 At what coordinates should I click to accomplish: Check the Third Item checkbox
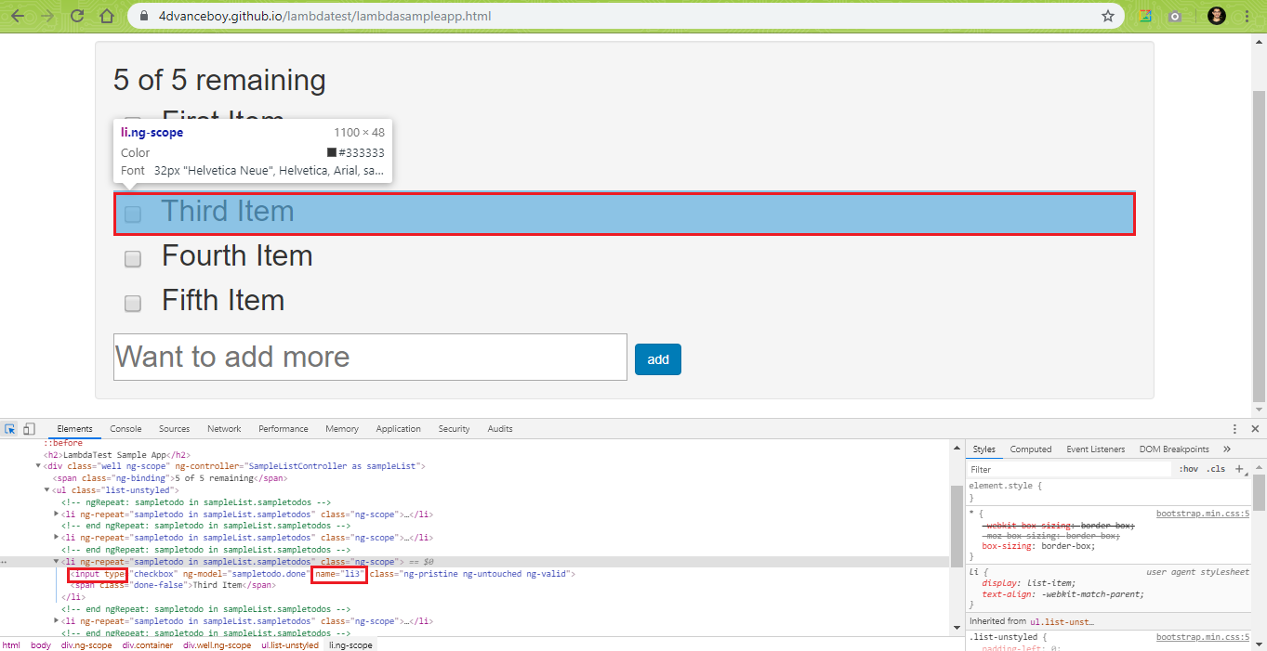click(133, 215)
